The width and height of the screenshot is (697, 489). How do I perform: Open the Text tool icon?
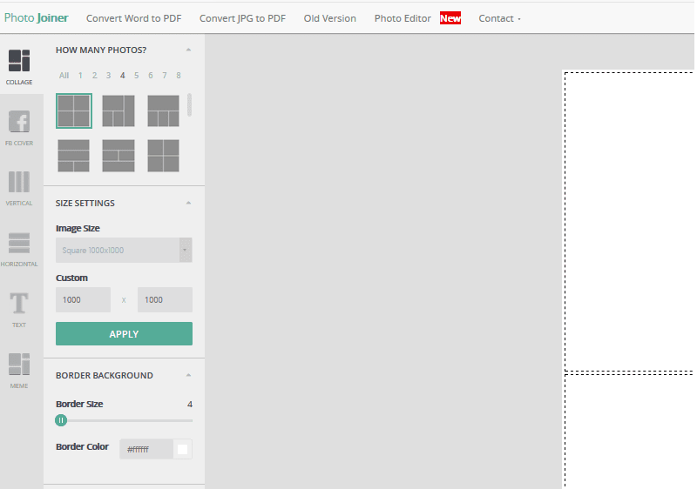pyautogui.click(x=19, y=304)
